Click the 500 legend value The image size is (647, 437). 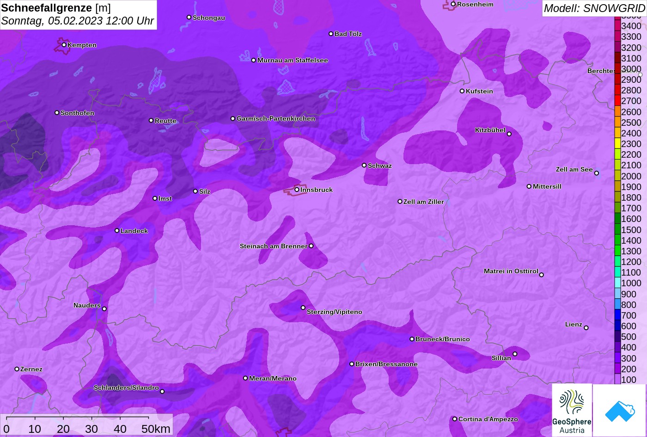tap(629, 337)
